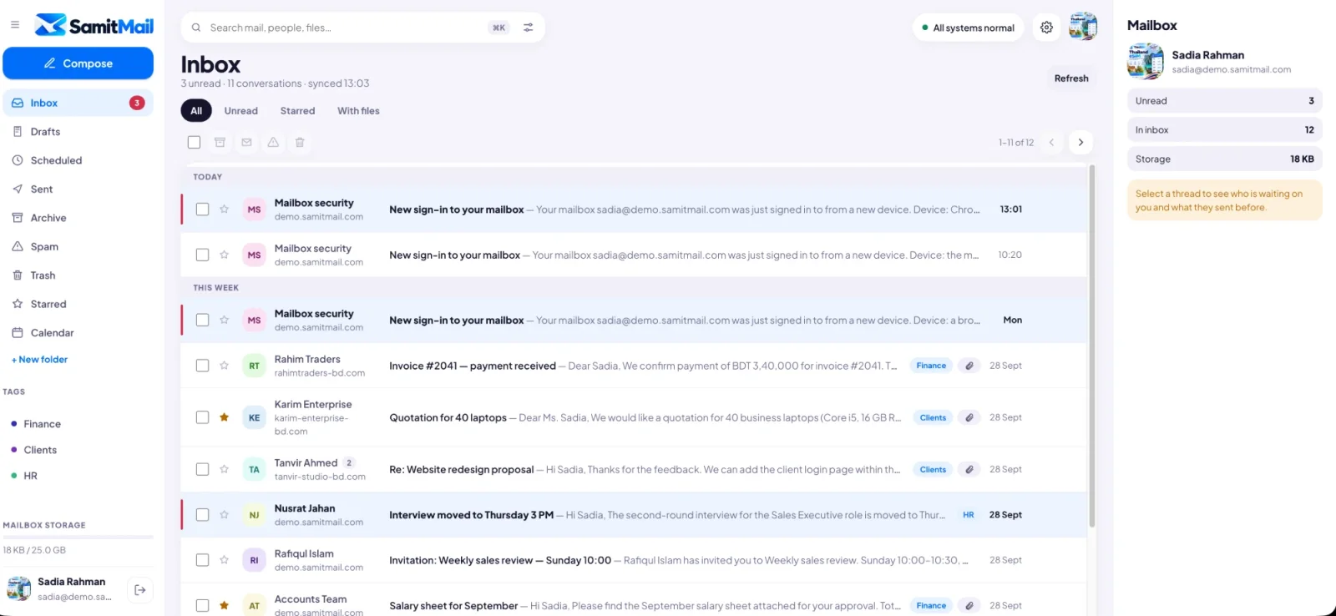
Task: Select the All filter tab
Action: pos(196,111)
